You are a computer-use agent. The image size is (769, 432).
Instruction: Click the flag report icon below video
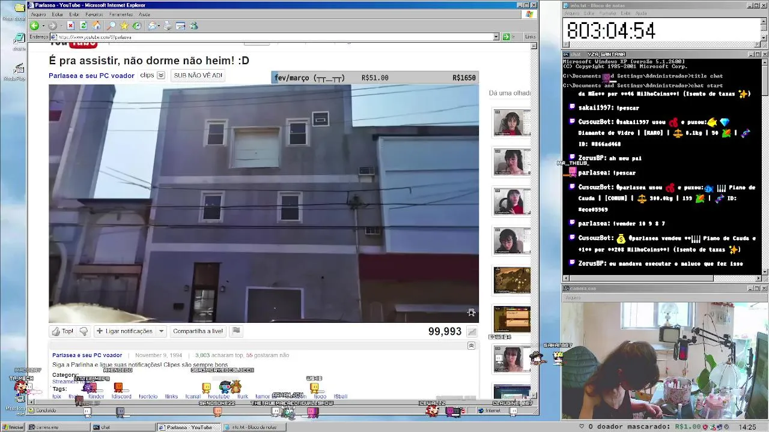(x=236, y=331)
